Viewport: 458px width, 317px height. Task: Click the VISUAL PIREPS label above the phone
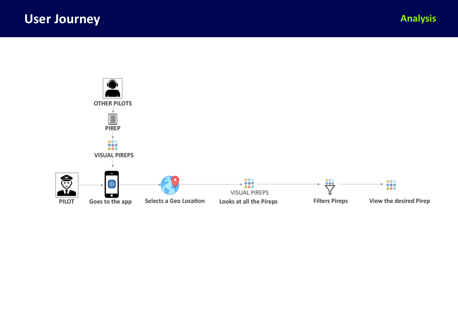[x=114, y=155]
